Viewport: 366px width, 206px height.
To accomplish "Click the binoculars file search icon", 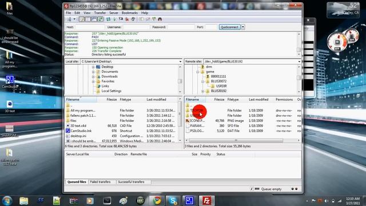I will tap(160, 19).
